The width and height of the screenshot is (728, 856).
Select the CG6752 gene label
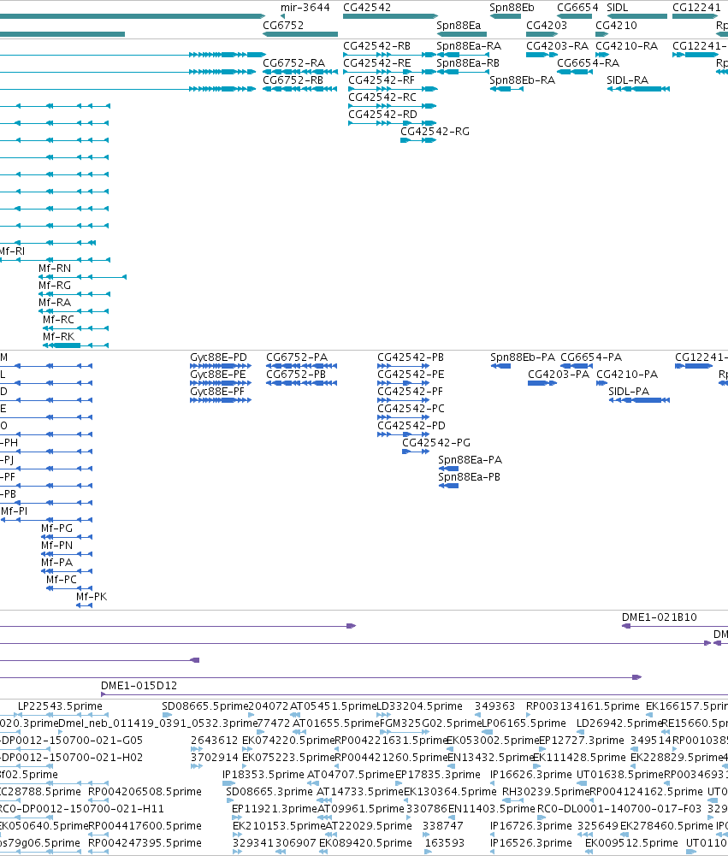(283, 25)
